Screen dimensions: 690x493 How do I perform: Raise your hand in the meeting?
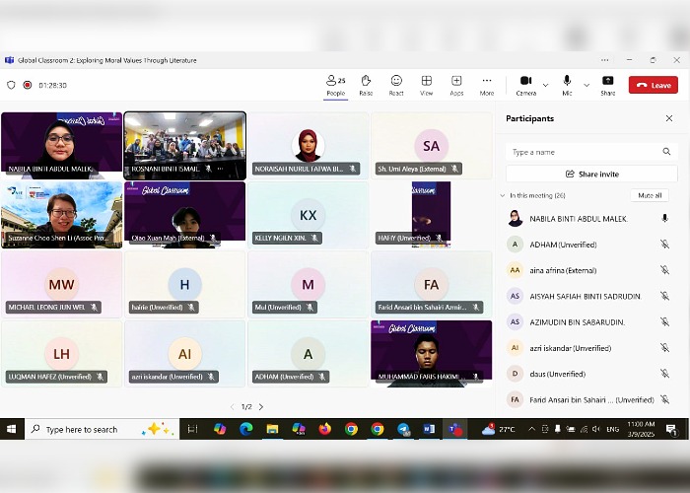(x=366, y=85)
